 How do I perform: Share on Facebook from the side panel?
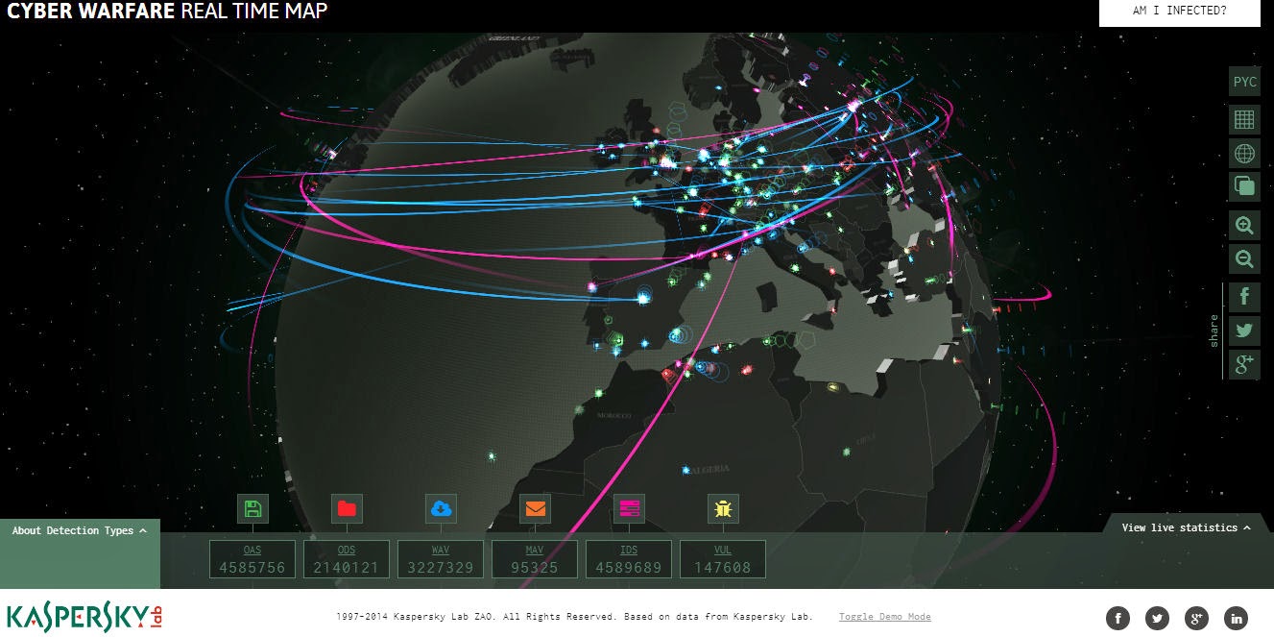1244,297
